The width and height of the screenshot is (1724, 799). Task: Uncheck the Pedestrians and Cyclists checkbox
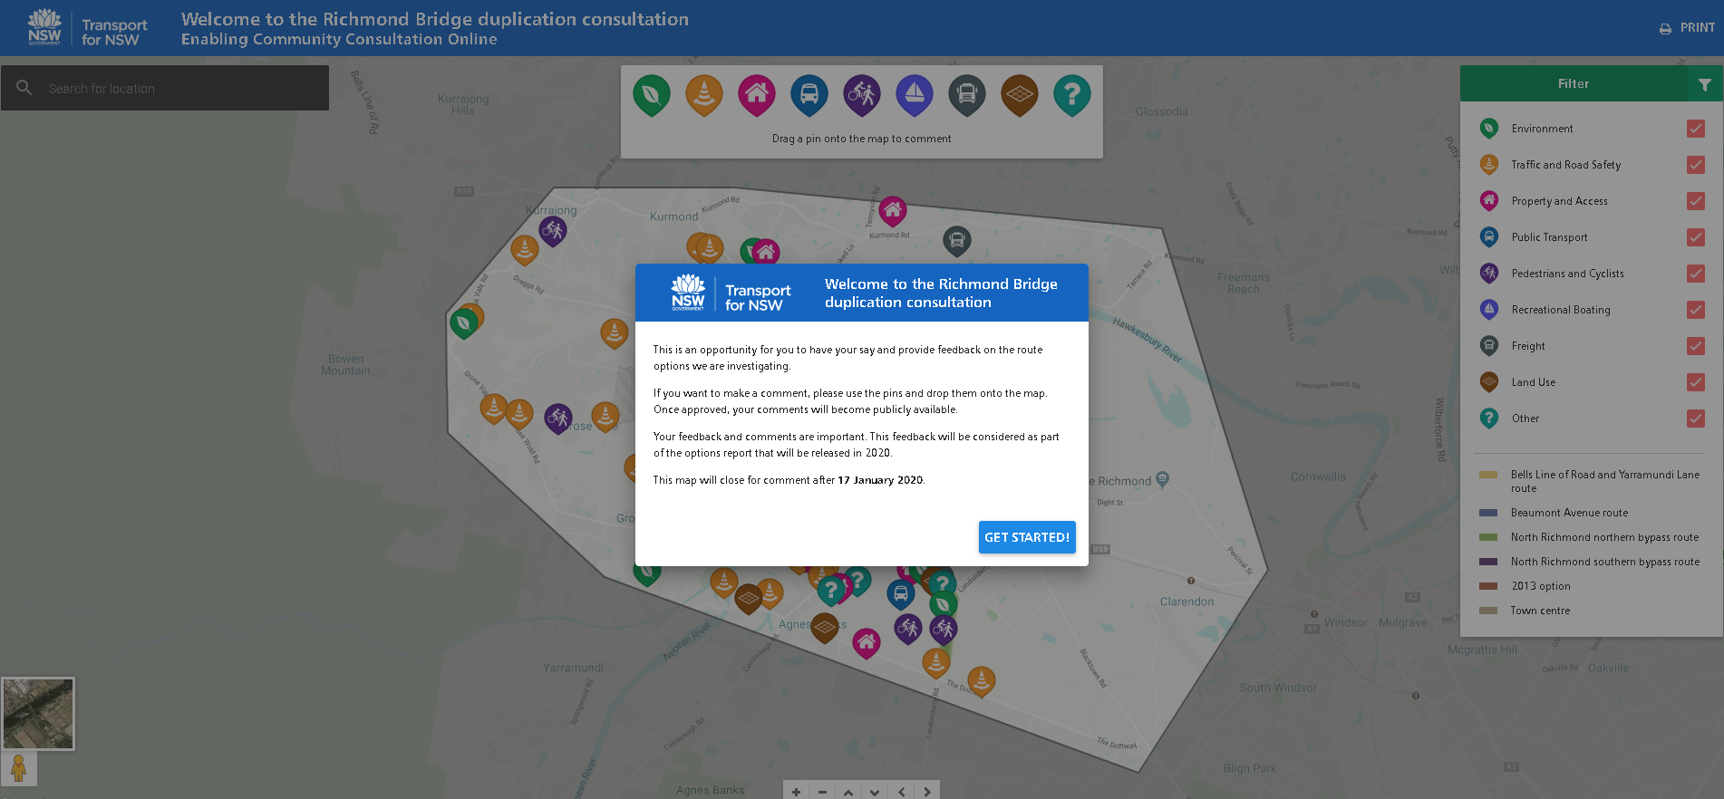coord(1696,274)
